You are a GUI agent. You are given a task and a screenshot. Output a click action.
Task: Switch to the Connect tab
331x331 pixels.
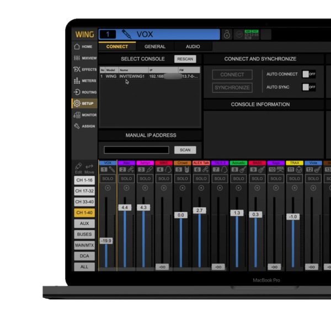click(x=117, y=46)
